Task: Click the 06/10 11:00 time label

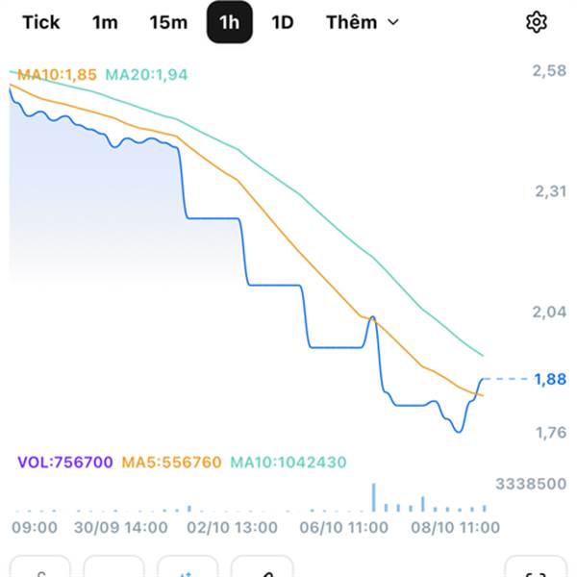Action: (342, 527)
